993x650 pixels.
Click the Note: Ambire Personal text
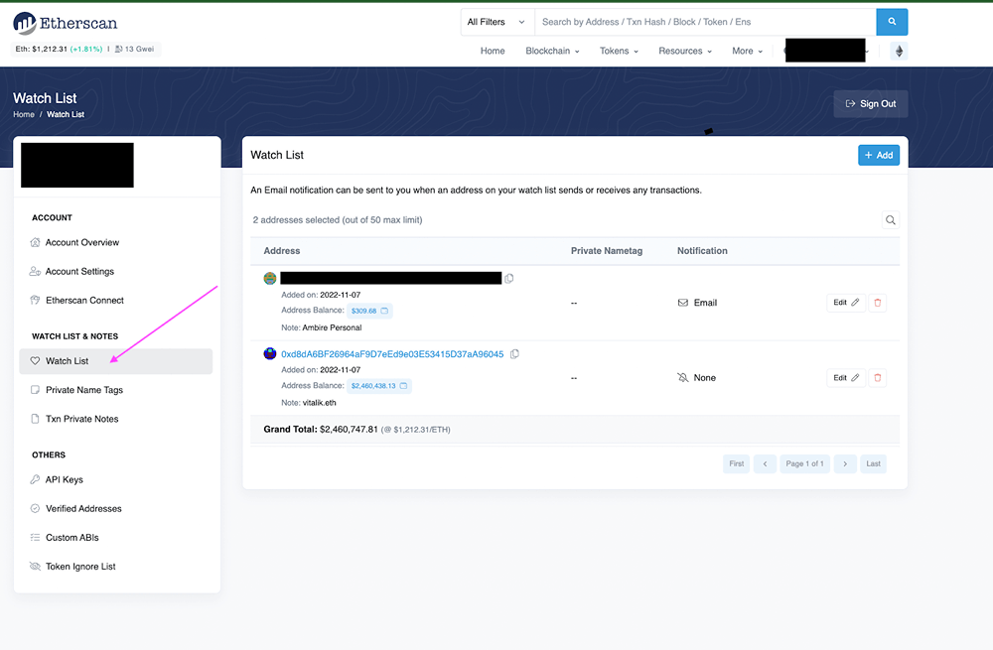(321, 327)
